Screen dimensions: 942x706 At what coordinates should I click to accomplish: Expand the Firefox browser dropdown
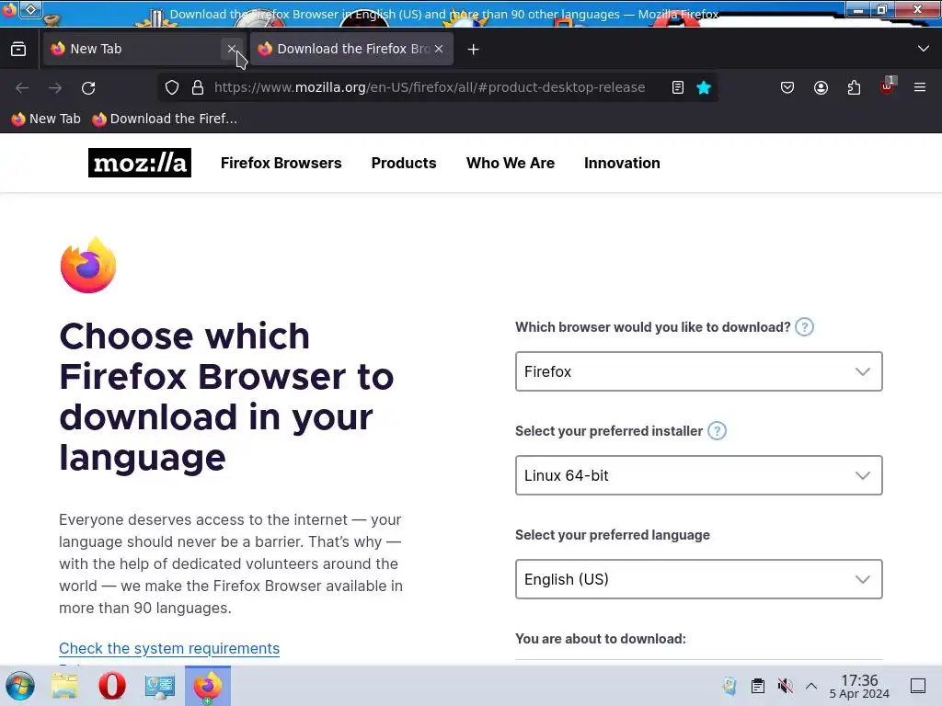pyautogui.click(x=699, y=371)
